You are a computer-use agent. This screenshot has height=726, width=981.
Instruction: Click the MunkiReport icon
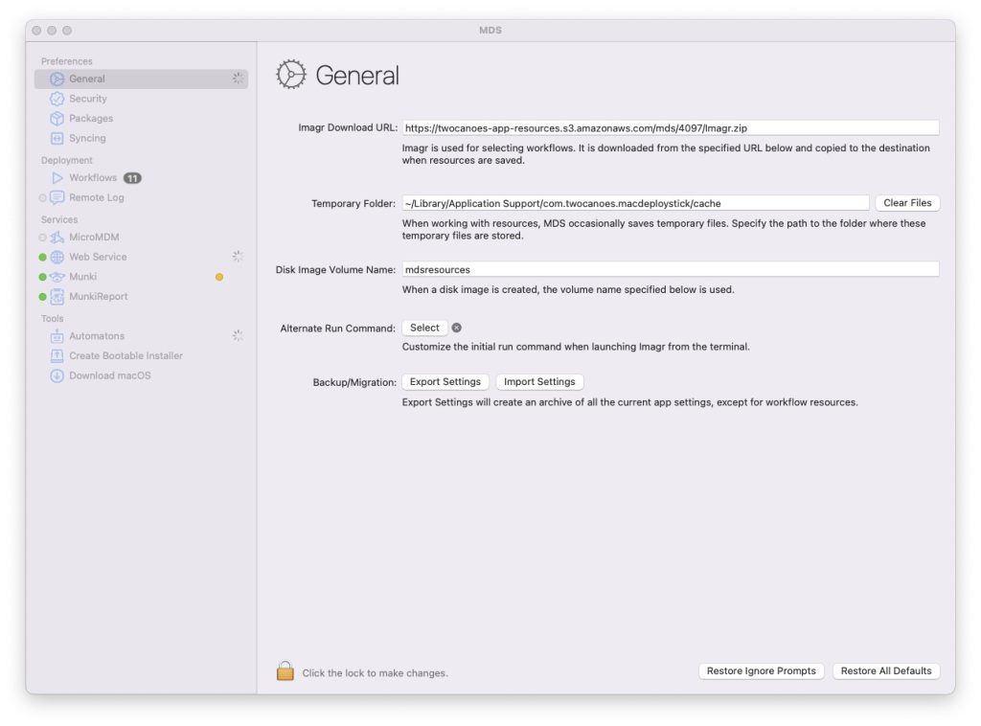(x=57, y=296)
